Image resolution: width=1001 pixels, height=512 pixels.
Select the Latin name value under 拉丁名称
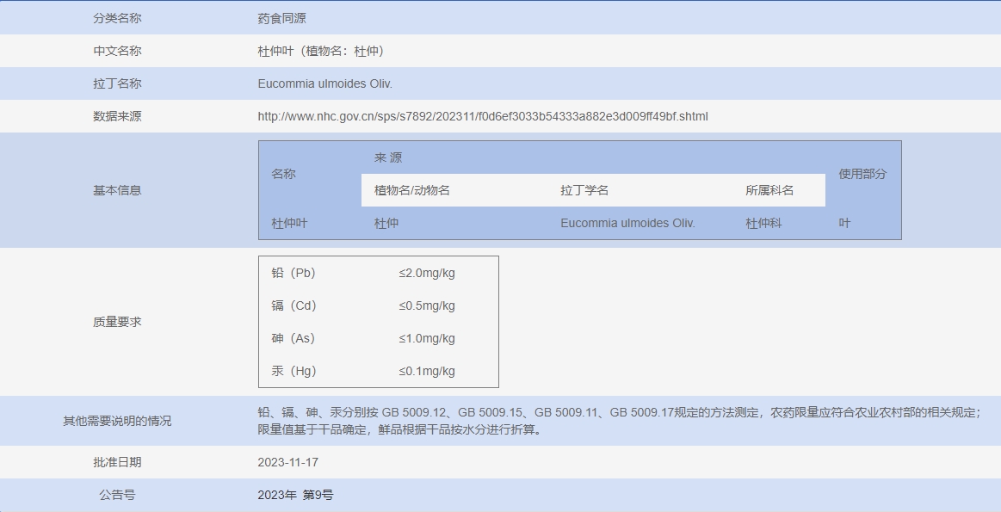325,83
